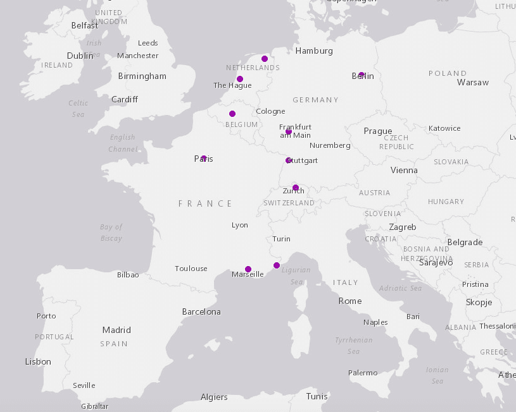Viewport: 516px width, 412px height.
Task: Select the SLOVAKIA country label
Action: pyautogui.click(x=451, y=162)
